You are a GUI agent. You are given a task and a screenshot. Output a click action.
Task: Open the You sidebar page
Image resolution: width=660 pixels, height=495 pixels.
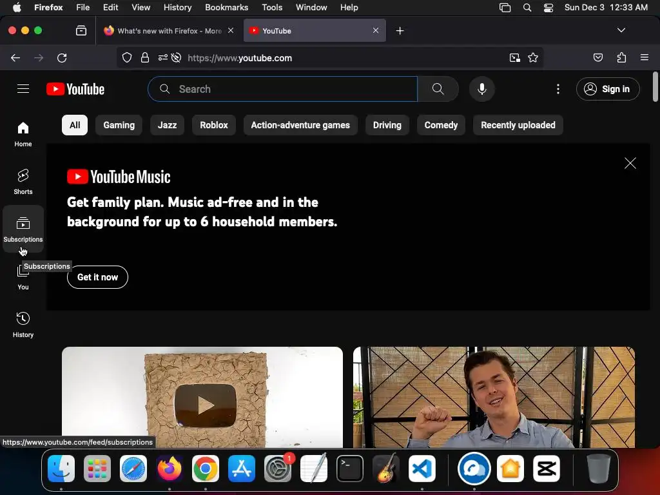23,277
